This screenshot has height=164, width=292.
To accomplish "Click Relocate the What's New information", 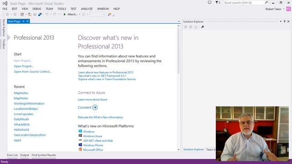I will pyautogui.click(x=100, y=118).
